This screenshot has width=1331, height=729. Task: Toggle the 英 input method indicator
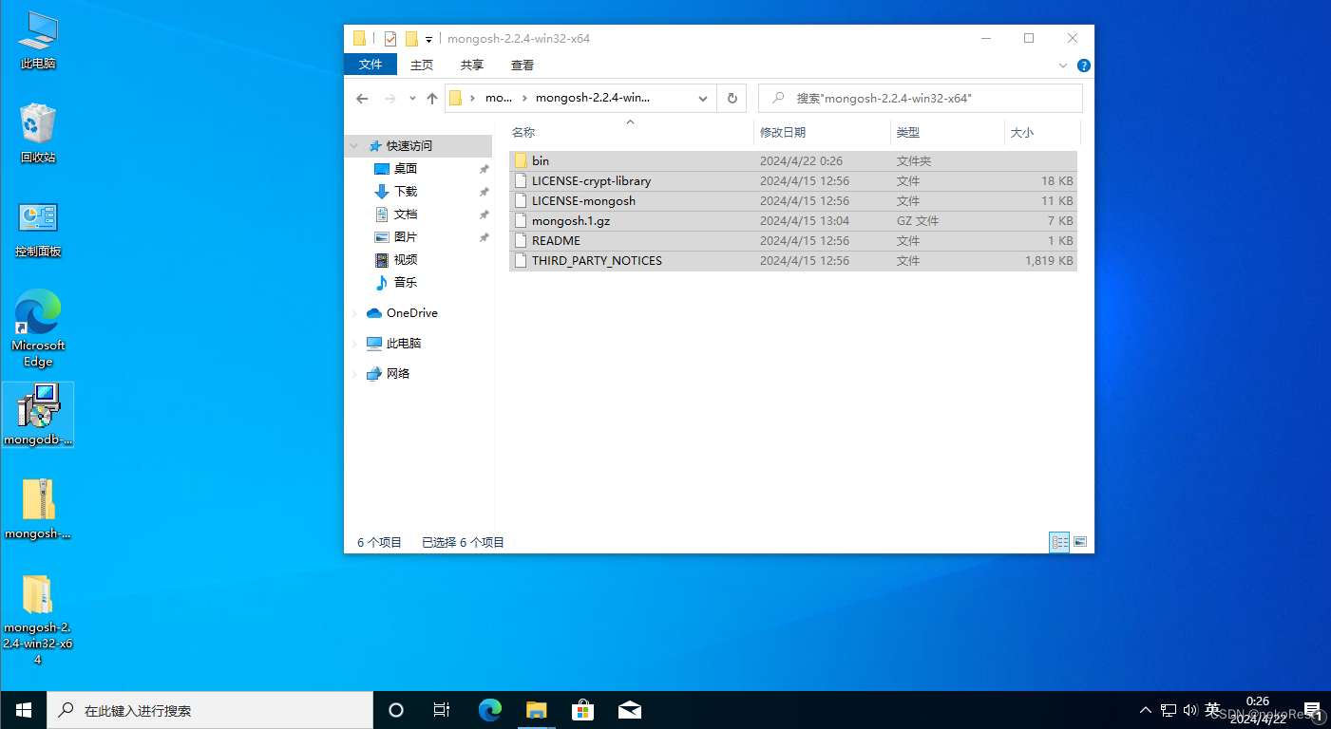pos(1212,709)
